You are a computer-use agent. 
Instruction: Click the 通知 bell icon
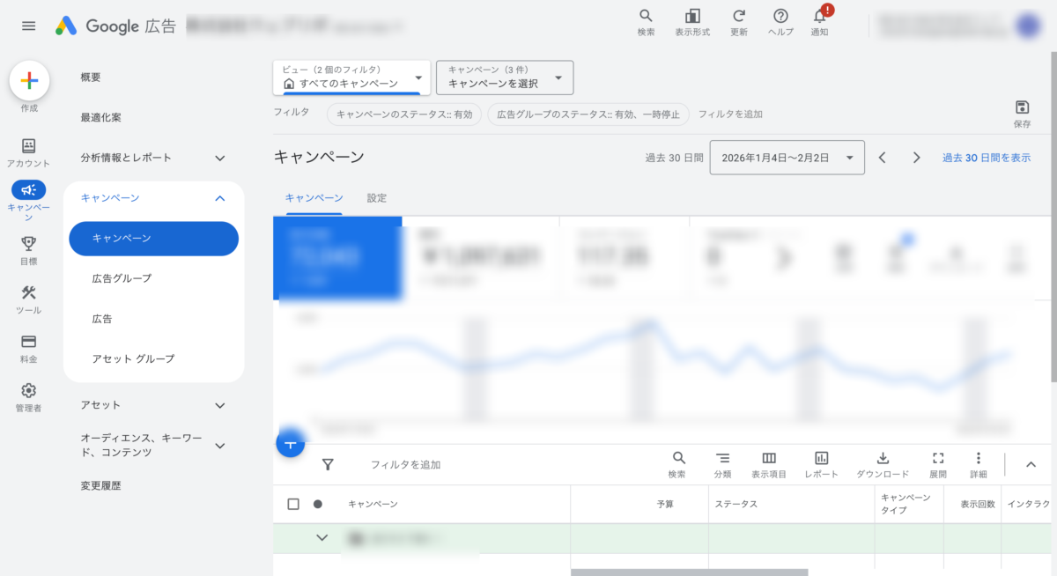[819, 17]
